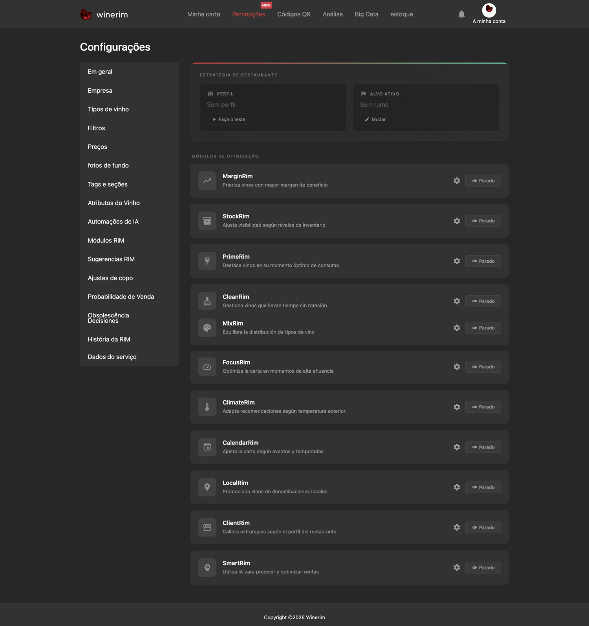Switch to Percepções tab
This screenshot has width=589, height=626.
click(249, 14)
